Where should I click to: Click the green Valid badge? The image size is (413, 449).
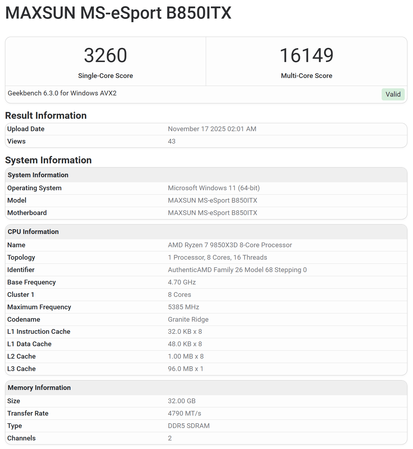[393, 95]
